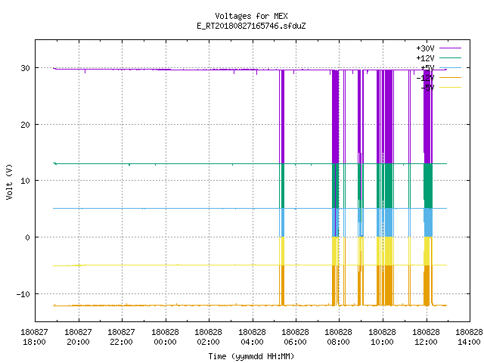
Task: Click the x-axis tick 180828 14:00
Action: pos(469,337)
